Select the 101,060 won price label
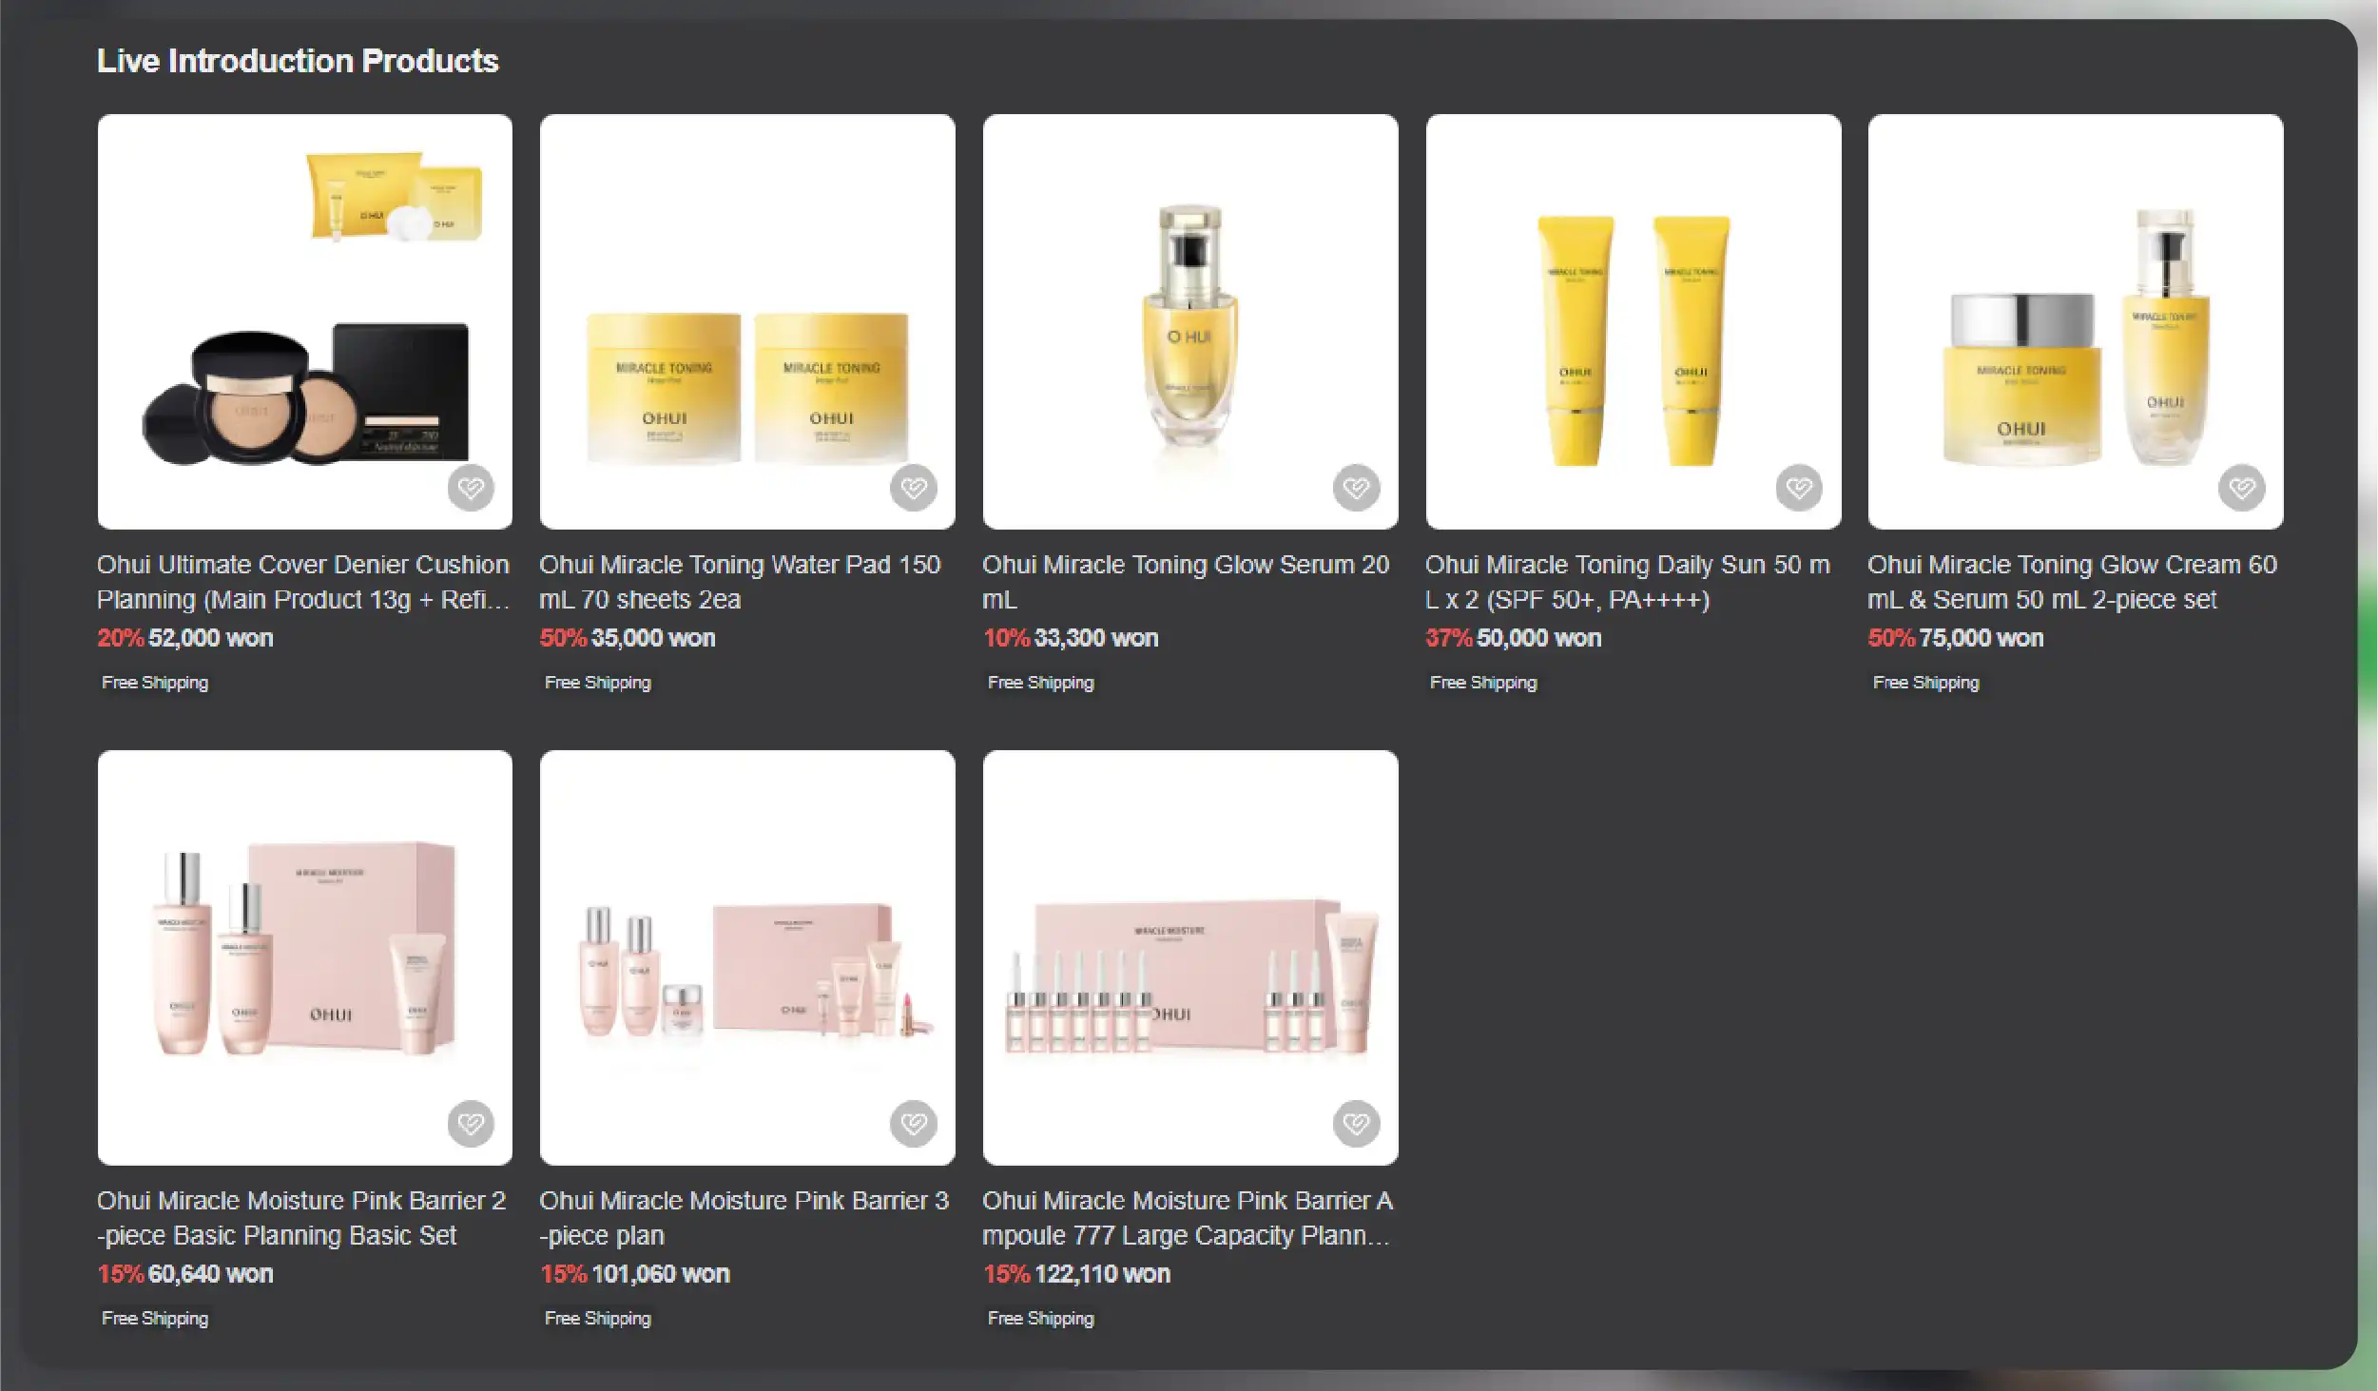Viewport: 2378px width, 1391px height. [x=661, y=1274]
